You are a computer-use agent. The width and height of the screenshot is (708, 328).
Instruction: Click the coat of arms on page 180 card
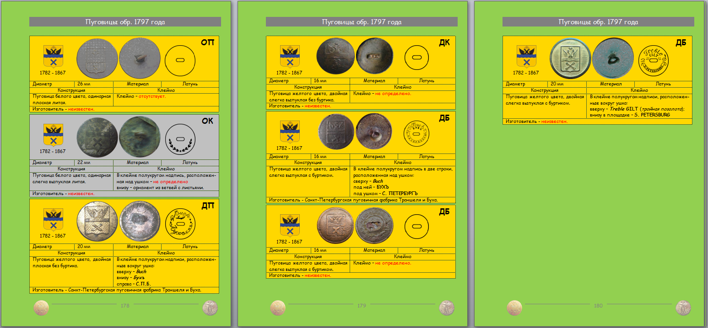(526, 57)
